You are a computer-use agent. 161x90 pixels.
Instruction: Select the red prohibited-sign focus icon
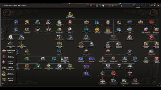coord(70,22)
